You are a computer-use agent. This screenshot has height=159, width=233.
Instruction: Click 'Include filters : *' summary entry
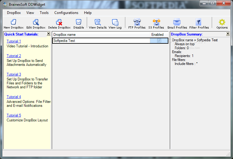pyautogui.click(x=186, y=64)
